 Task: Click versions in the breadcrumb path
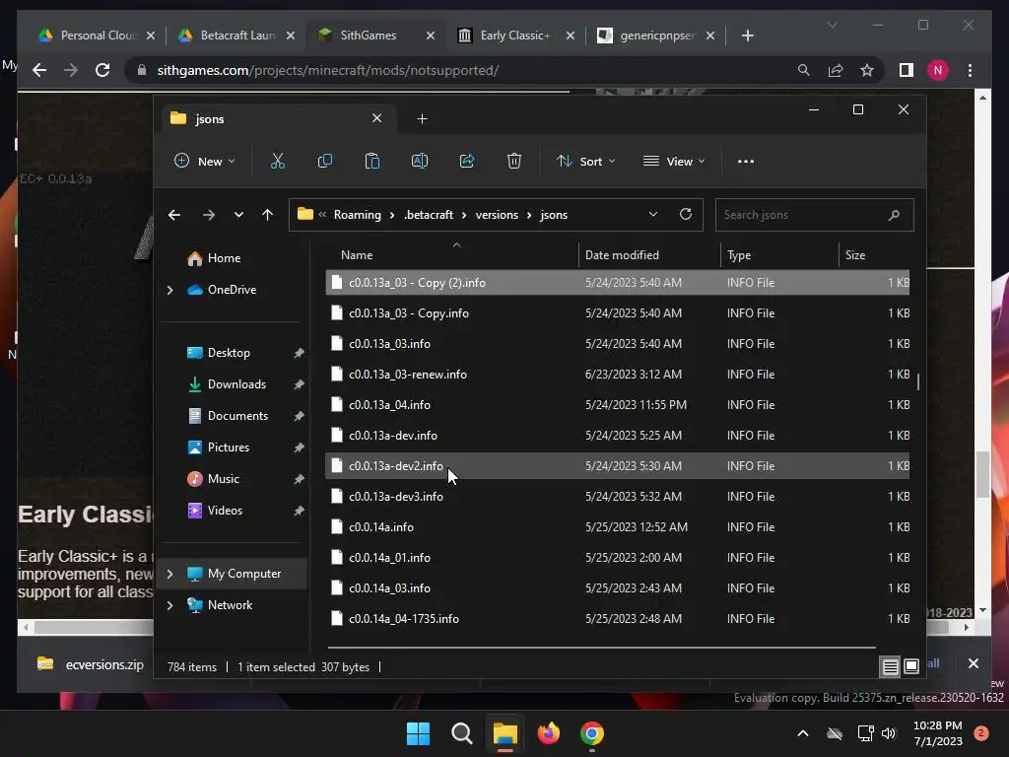coord(497,215)
